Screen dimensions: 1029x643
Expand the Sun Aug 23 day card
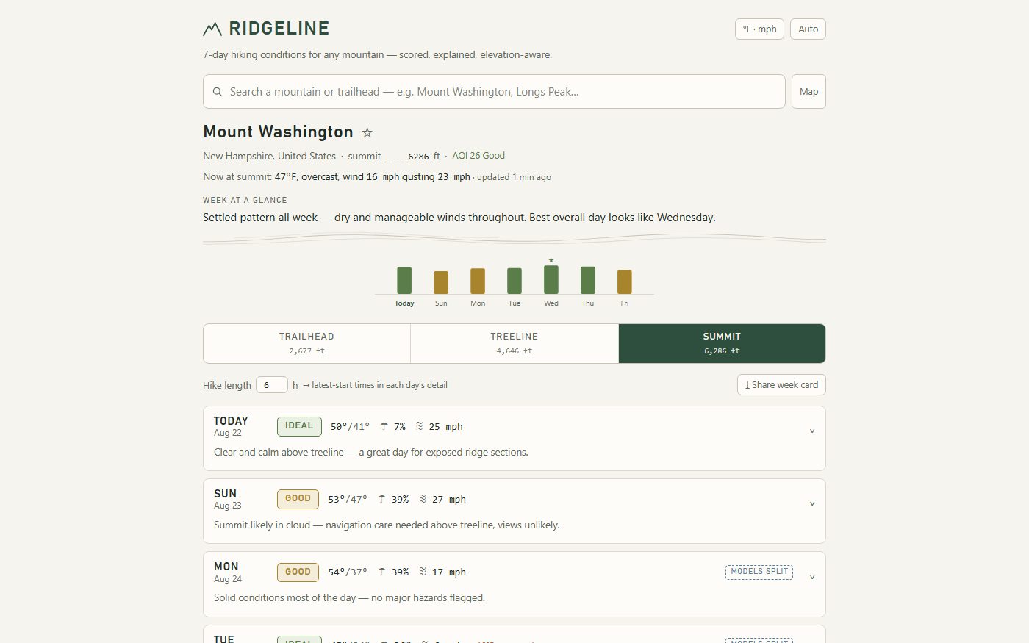(812, 504)
